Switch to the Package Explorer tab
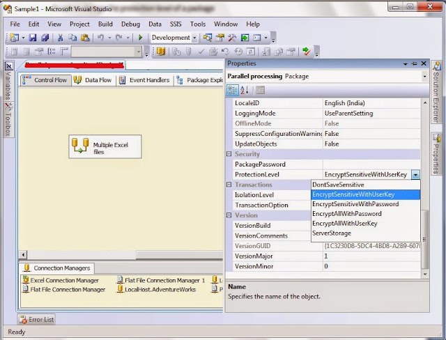The height and width of the screenshot is (340, 446). pos(199,80)
